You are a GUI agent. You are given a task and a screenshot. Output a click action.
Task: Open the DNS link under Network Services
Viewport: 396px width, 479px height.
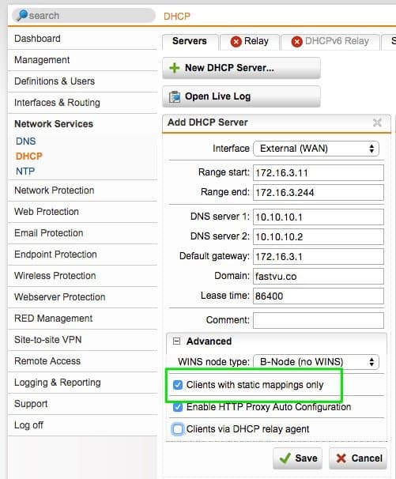click(25, 141)
